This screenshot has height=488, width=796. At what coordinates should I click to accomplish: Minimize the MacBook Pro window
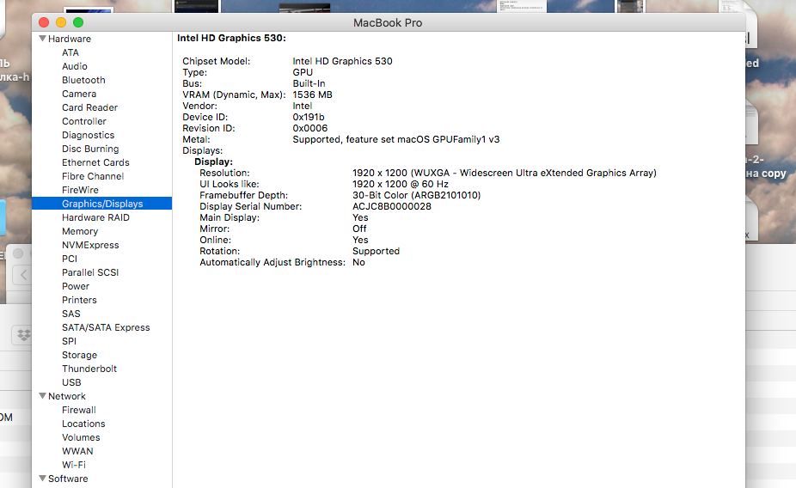point(61,22)
